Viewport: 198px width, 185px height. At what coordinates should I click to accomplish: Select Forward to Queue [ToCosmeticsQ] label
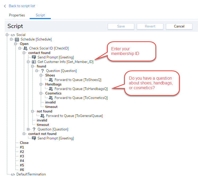point(81,98)
